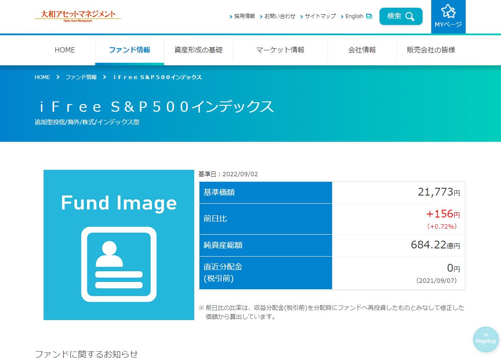Click the 追加型投信/海外/株式/インデックス型 subtitle

coord(87,122)
